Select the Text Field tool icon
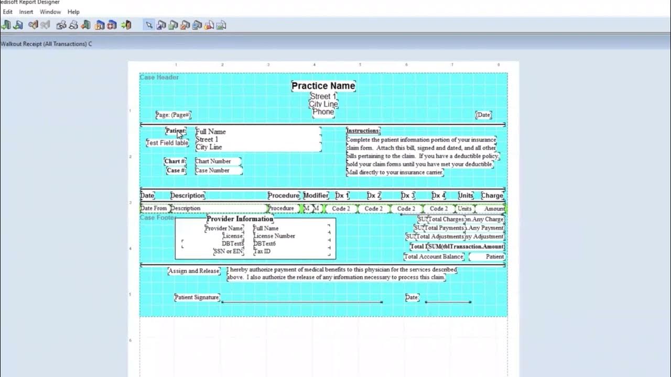Screen dimensions: 671x377 click(x=161, y=25)
